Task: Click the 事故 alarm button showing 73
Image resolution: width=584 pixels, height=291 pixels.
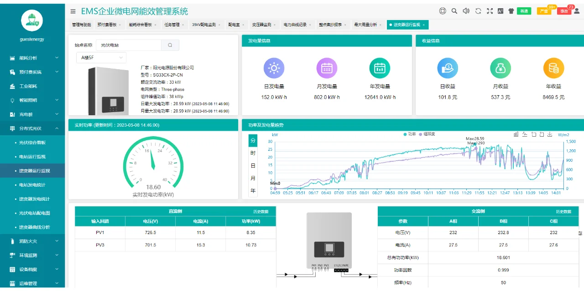Action: point(564,10)
